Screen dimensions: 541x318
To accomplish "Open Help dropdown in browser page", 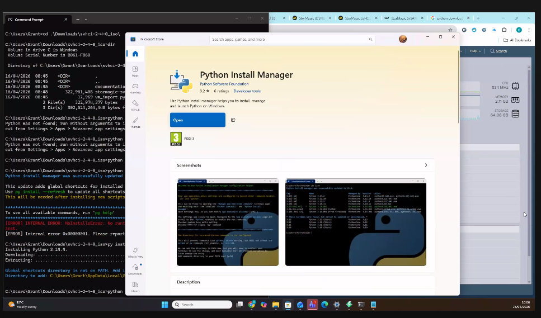I will point(475,51).
